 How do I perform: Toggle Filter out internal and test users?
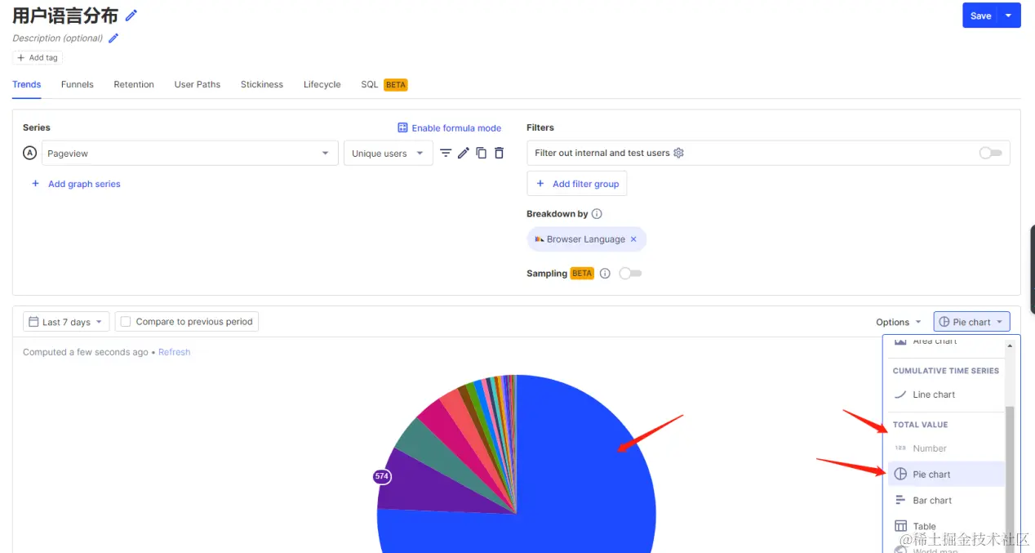pyautogui.click(x=990, y=153)
